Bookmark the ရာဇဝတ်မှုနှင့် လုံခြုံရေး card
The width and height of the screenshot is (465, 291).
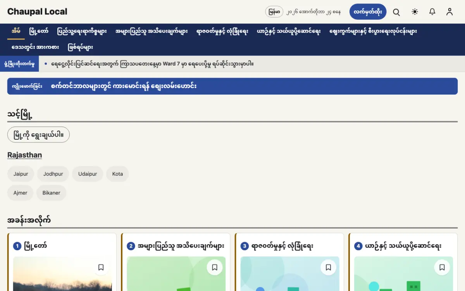tap(328, 267)
